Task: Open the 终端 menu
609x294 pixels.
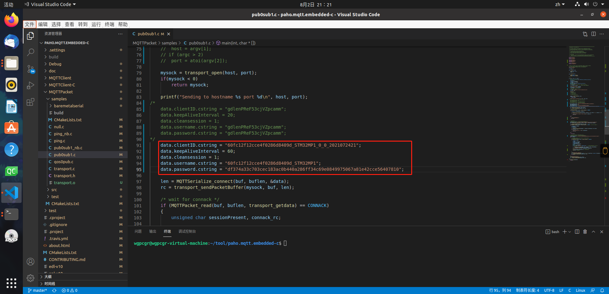Action: (x=110, y=24)
